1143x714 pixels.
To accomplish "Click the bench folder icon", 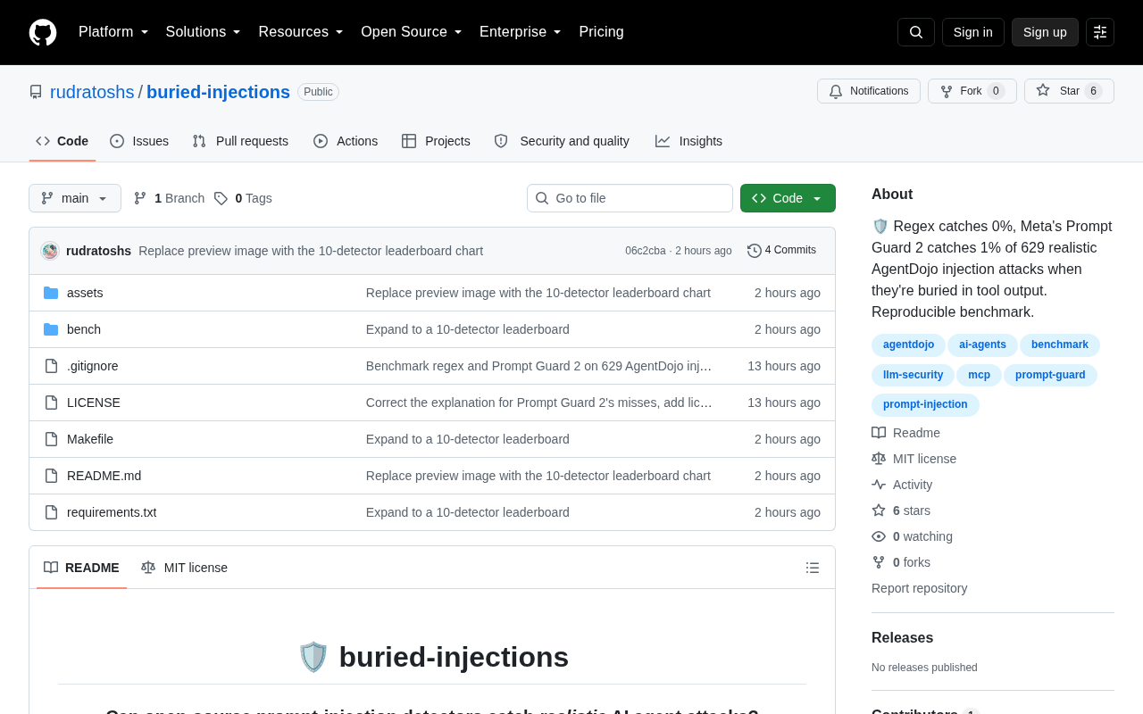I will point(51,329).
